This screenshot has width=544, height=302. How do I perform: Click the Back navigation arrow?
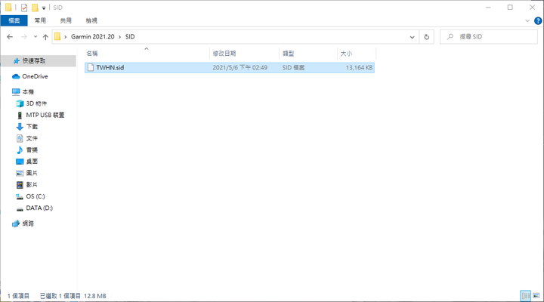point(10,37)
